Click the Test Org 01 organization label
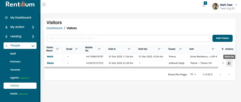241x102 pixels. (227, 9)
